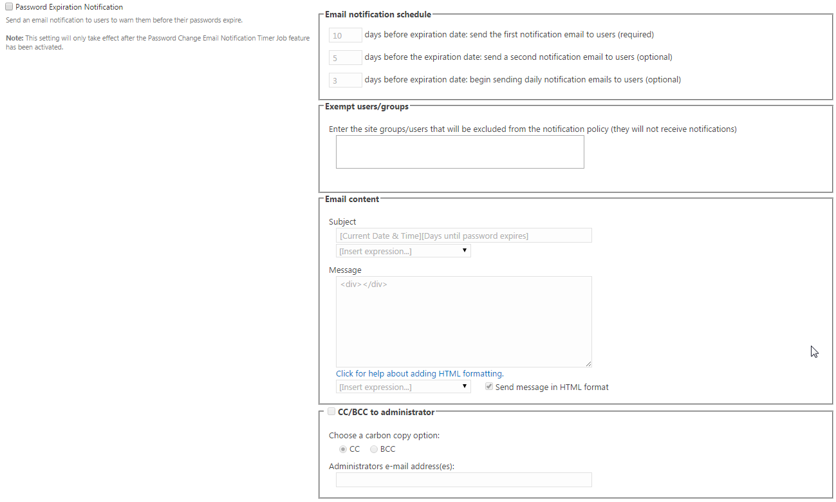Screen dimensions: 836x502
Task: Open the Insert expression dropdown below Message
Action: tap(403, 387)
